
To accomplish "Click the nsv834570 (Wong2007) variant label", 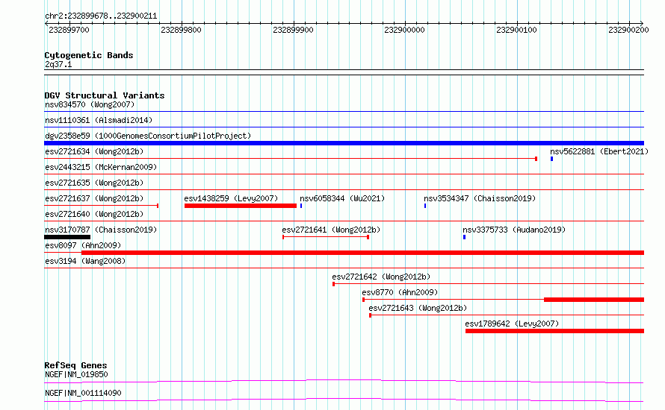I will 90,104.
